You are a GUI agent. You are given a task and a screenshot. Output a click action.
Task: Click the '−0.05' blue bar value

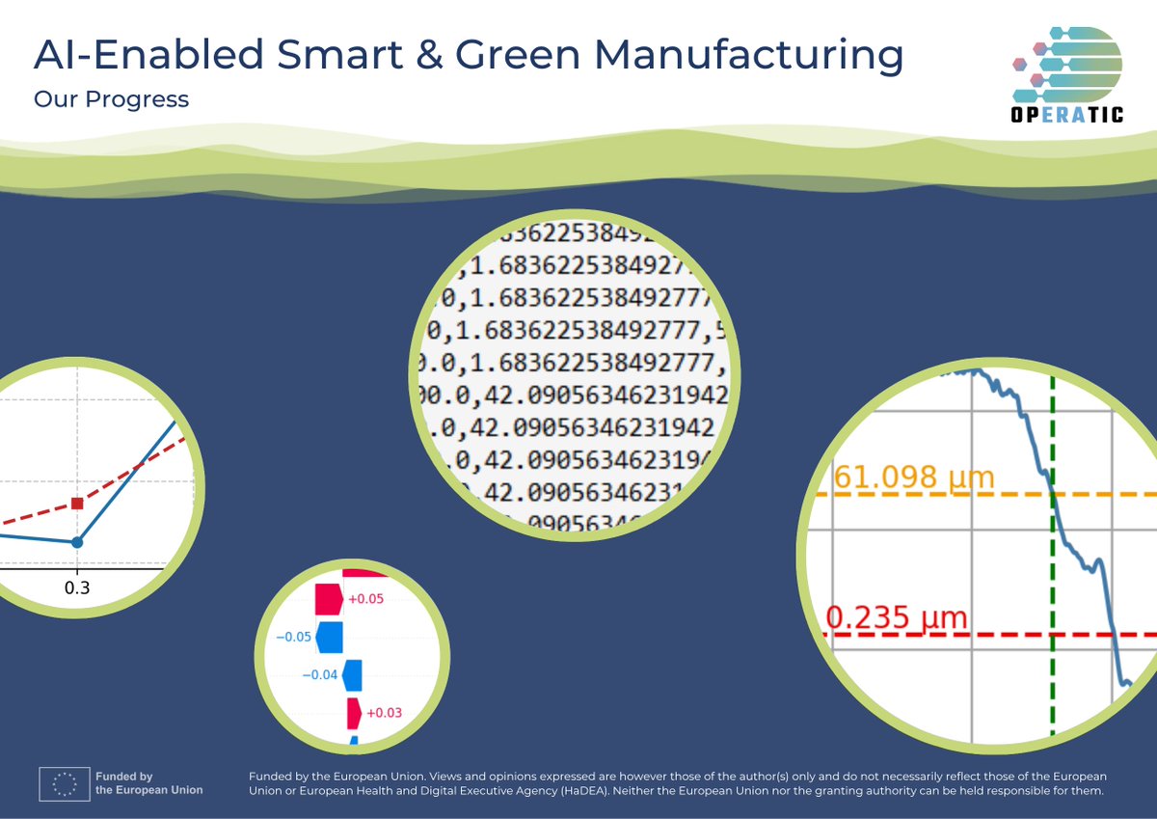pyautogui.click(x=293, y=638)
